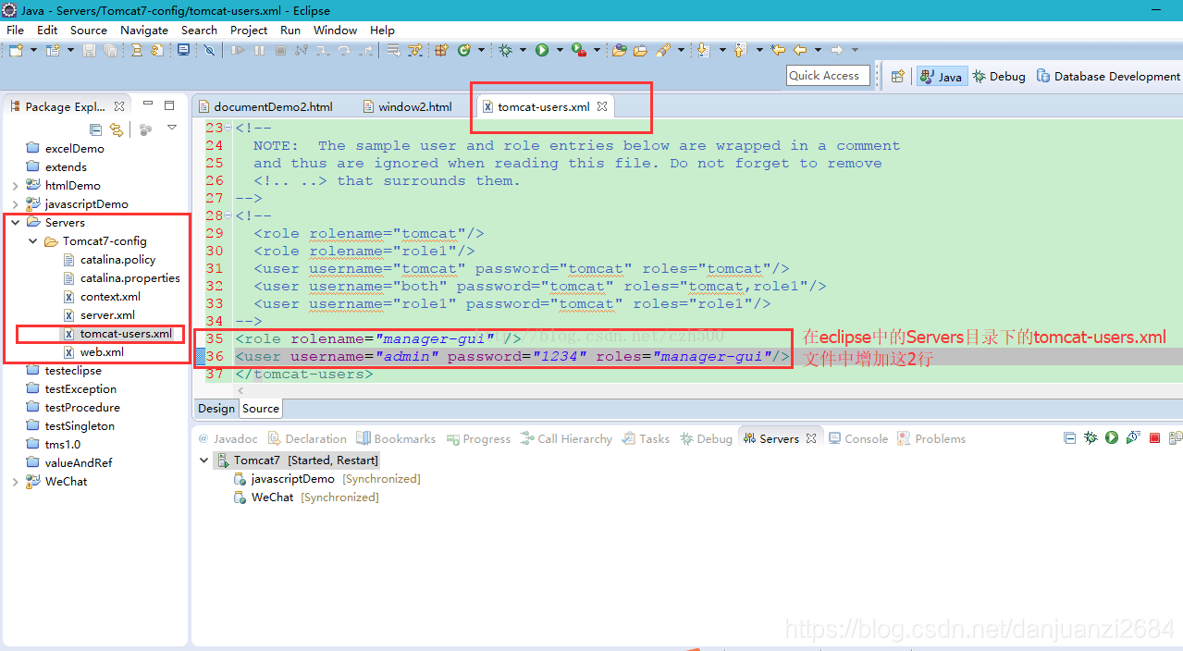Open the Back history dropdown arrow
1183x651 pixels.
tap(818, 50)
